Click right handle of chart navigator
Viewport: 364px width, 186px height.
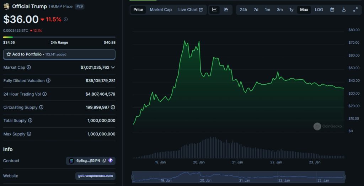pos(344,177)
